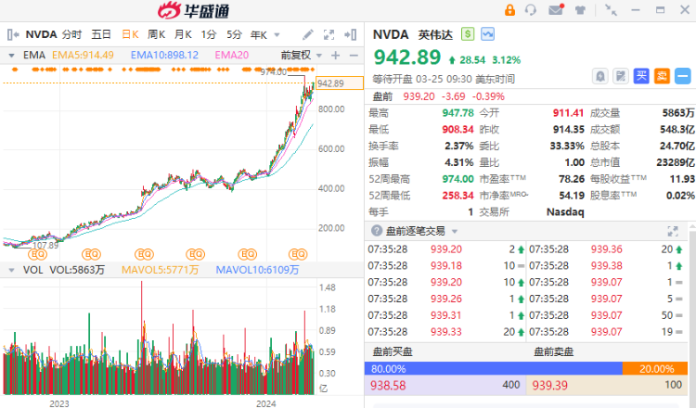The image size is (696, 408).
Task: Open 盘前逐笔交易 dropdown arrow
Action: (455, 231)
